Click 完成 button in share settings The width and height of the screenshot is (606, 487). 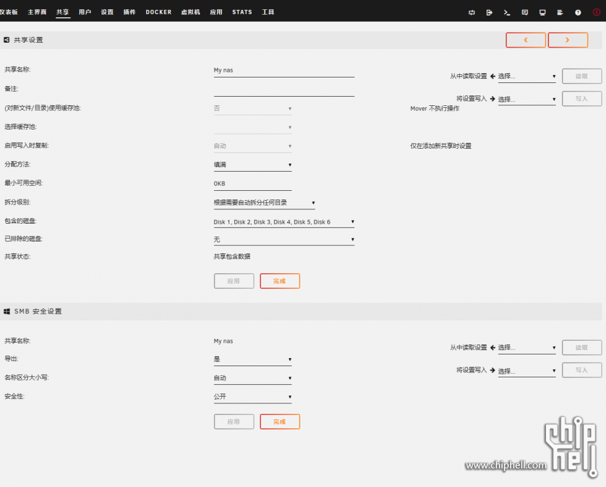280,281
